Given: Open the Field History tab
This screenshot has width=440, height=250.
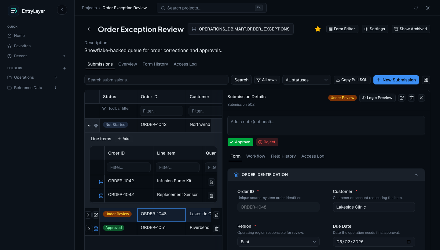Looking at the screenshot, I should (x=283, y=156).
